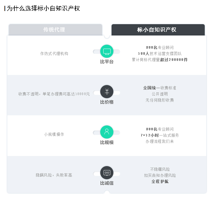This screenshot has height=197, width=213.
Task: Click the 作坊式代理机构 text
Action: point(54,54)
